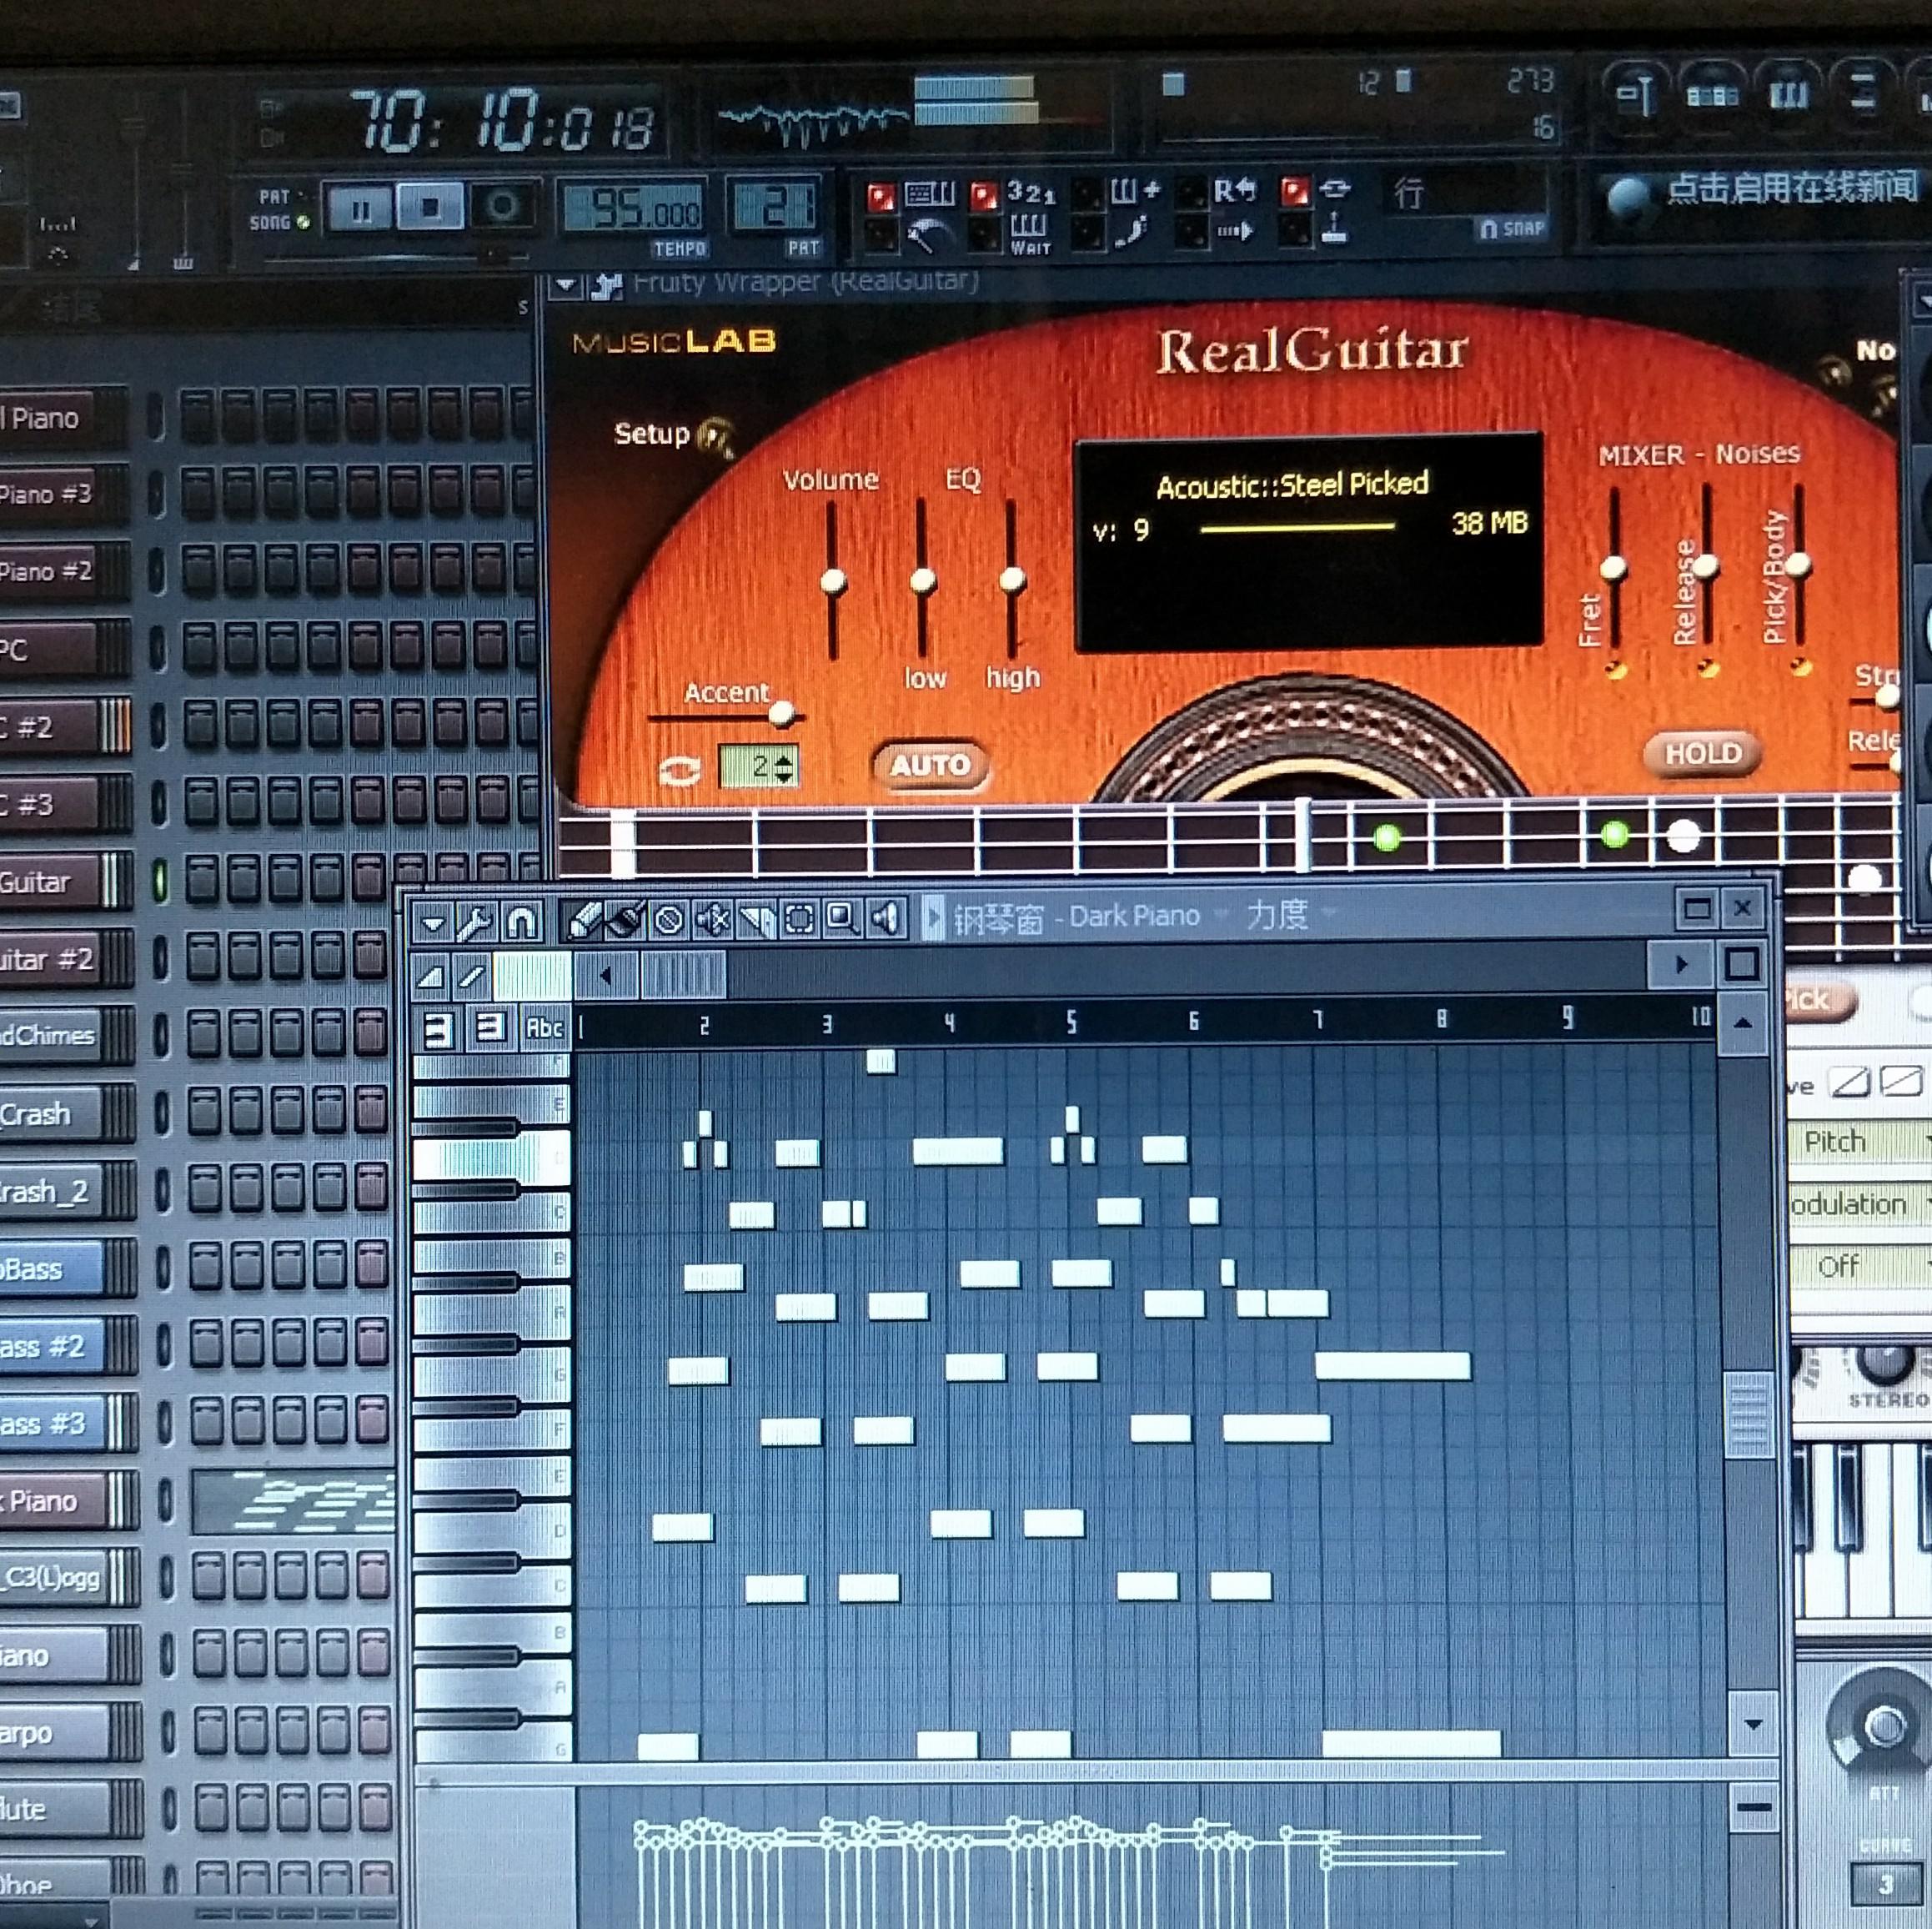
Task: Click the RealGuitar number stepper showing 2
Action: pyautogui.click(x=759, y=768)
